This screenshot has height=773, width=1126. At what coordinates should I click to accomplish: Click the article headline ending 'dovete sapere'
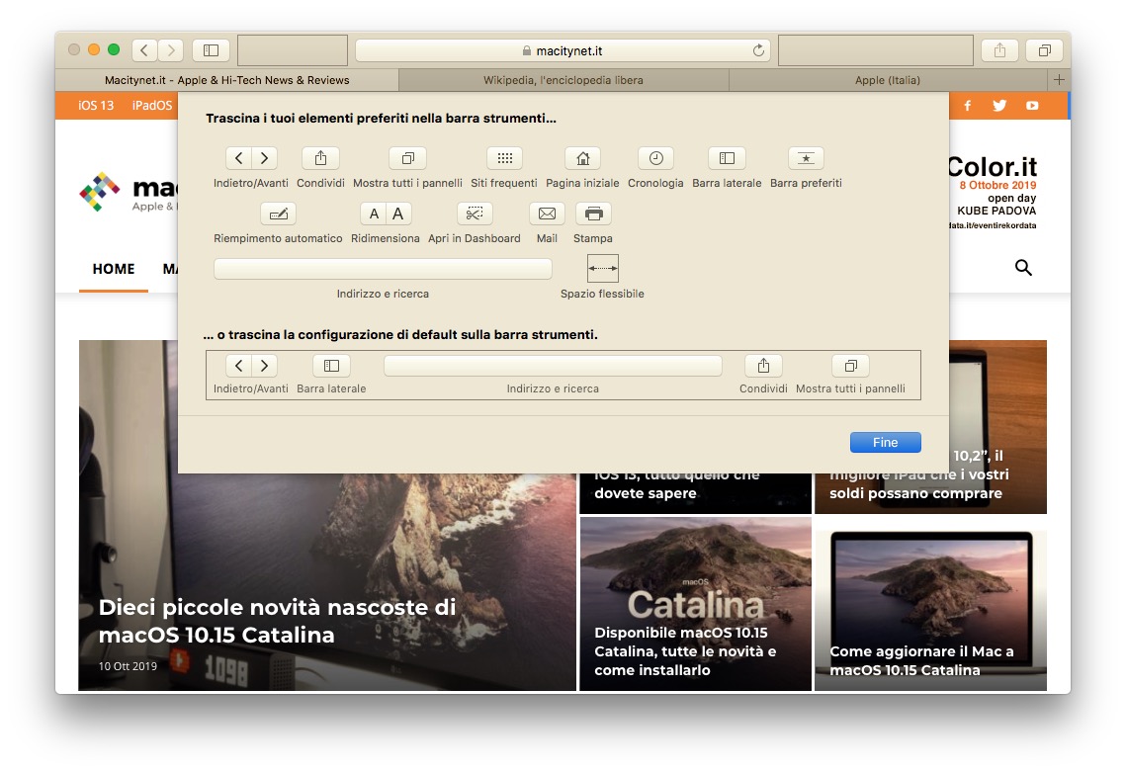675,484
